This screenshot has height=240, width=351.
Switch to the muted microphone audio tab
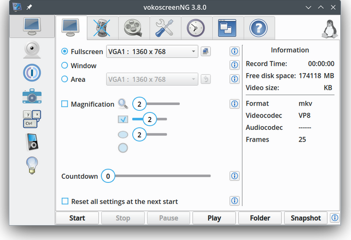(102, 27)
